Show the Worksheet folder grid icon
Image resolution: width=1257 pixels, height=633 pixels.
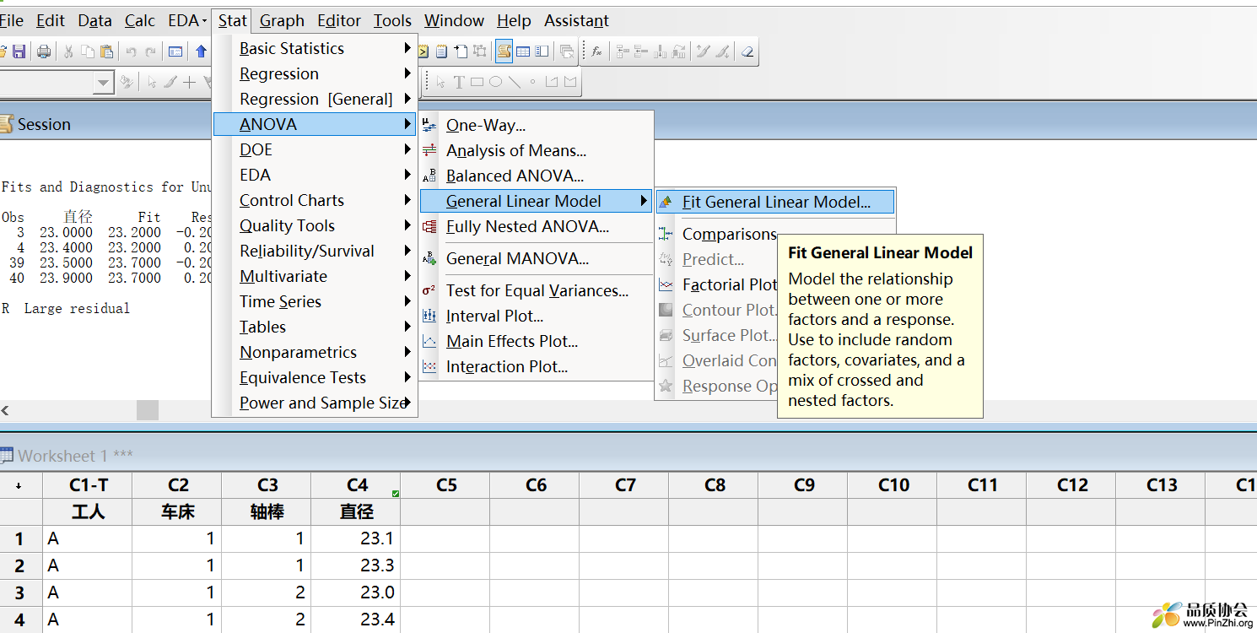pos(522,51)
